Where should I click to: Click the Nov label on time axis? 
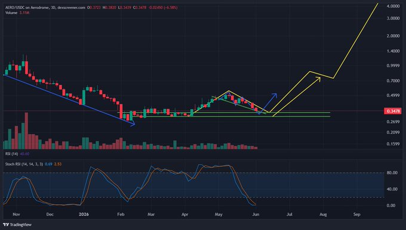16,214
